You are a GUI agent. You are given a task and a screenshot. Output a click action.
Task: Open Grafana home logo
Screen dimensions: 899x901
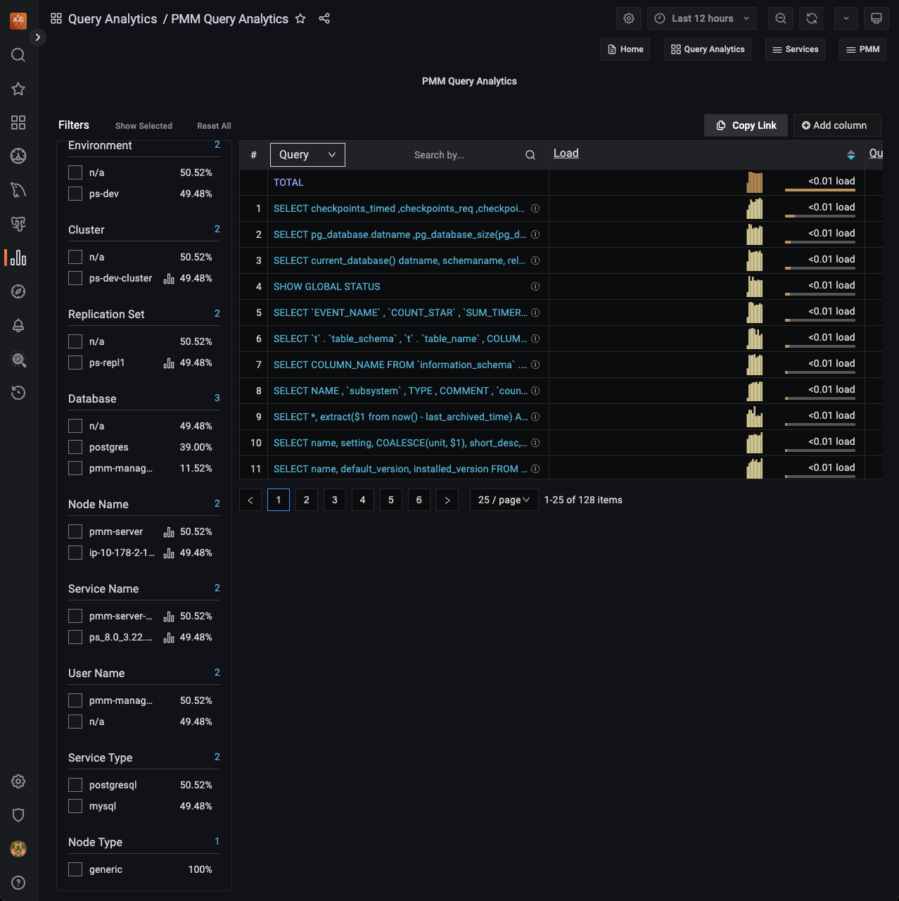click(x=18, y=20)
